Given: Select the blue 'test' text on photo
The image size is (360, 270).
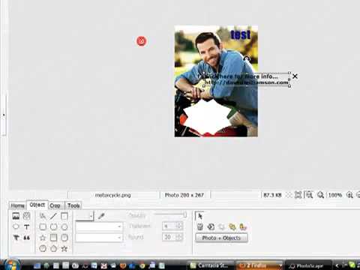Looking at the screenshot, I should pos(241,34).
